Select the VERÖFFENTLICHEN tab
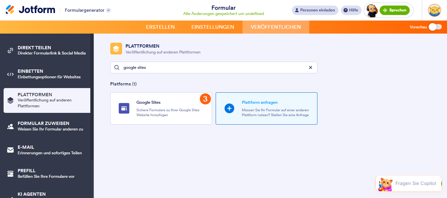Screen dimensions: 447x198 point(276,27)
